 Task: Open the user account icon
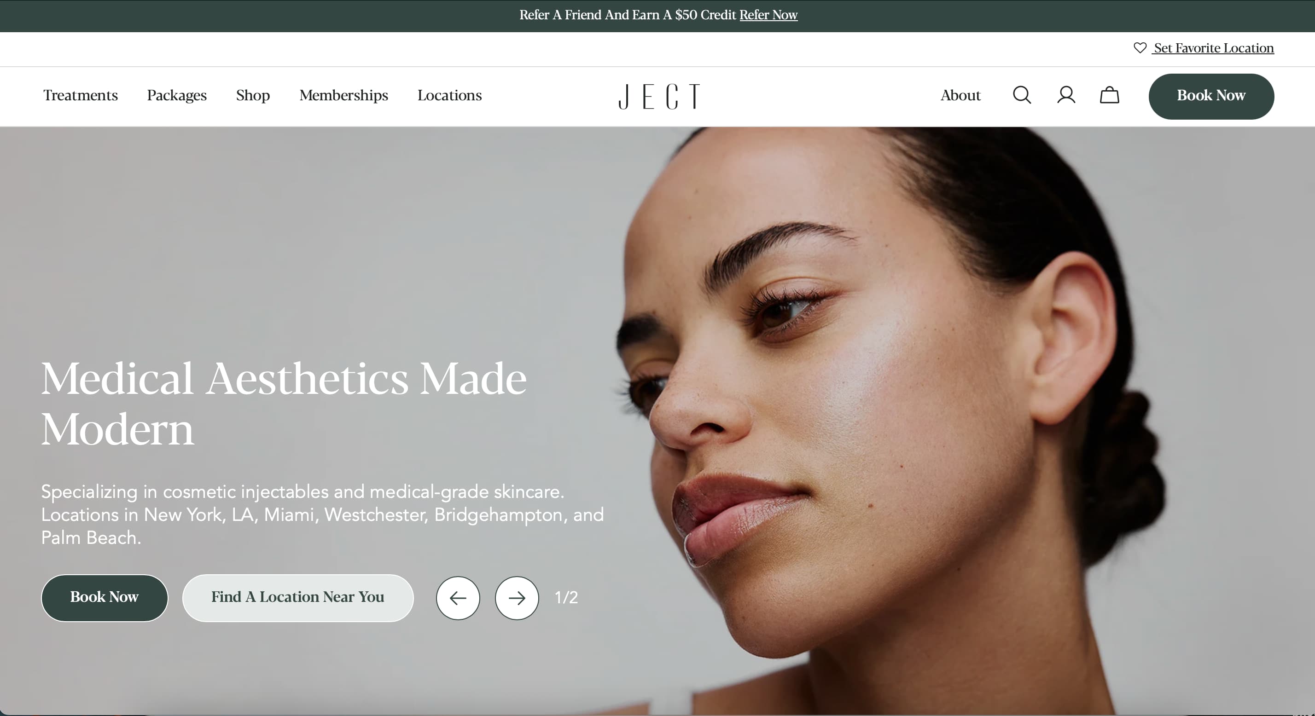click(x=1066, y=95)
